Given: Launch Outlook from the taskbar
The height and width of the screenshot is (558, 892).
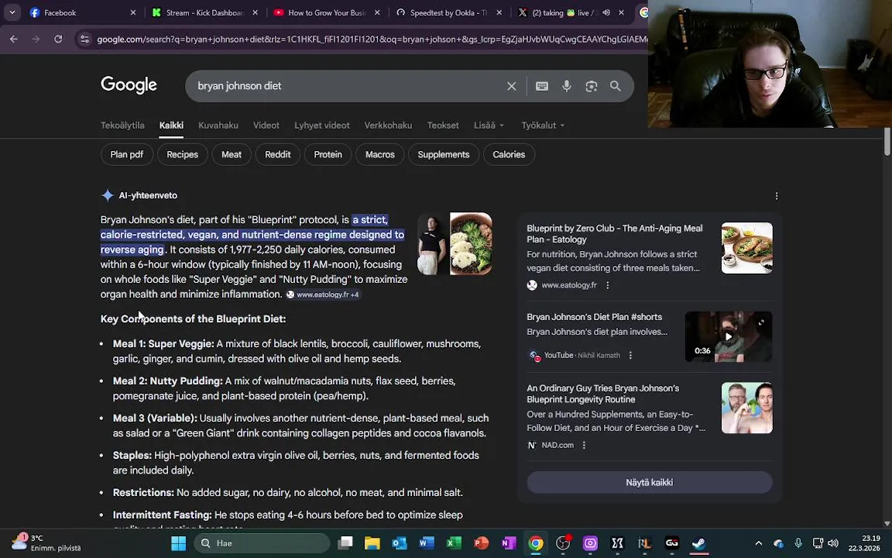Looking at the screenshot, I should pyautogui.click(x=400, y=543).
